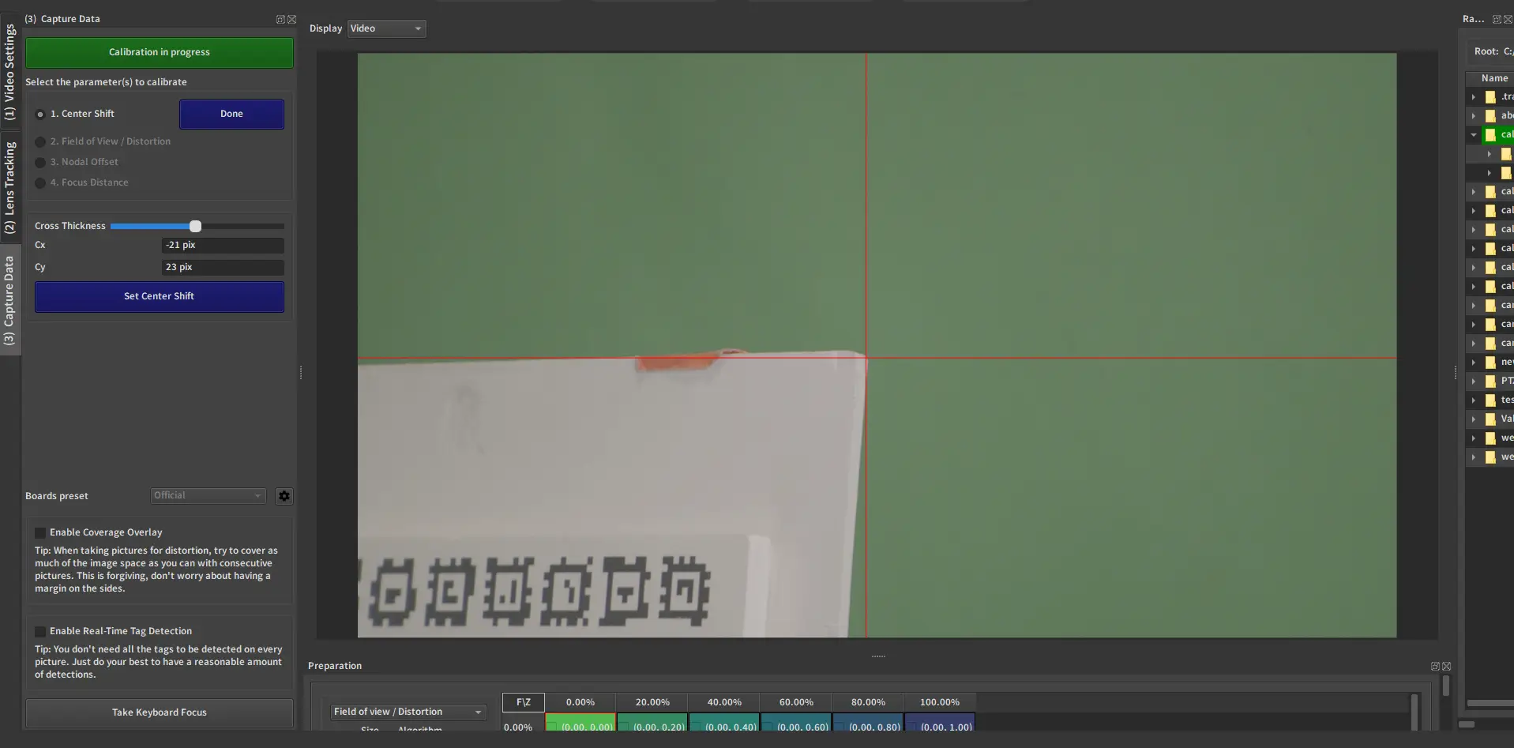1514x748 pixels.
Task: Select the Center Shift radio button
Action: coord(40,115)
